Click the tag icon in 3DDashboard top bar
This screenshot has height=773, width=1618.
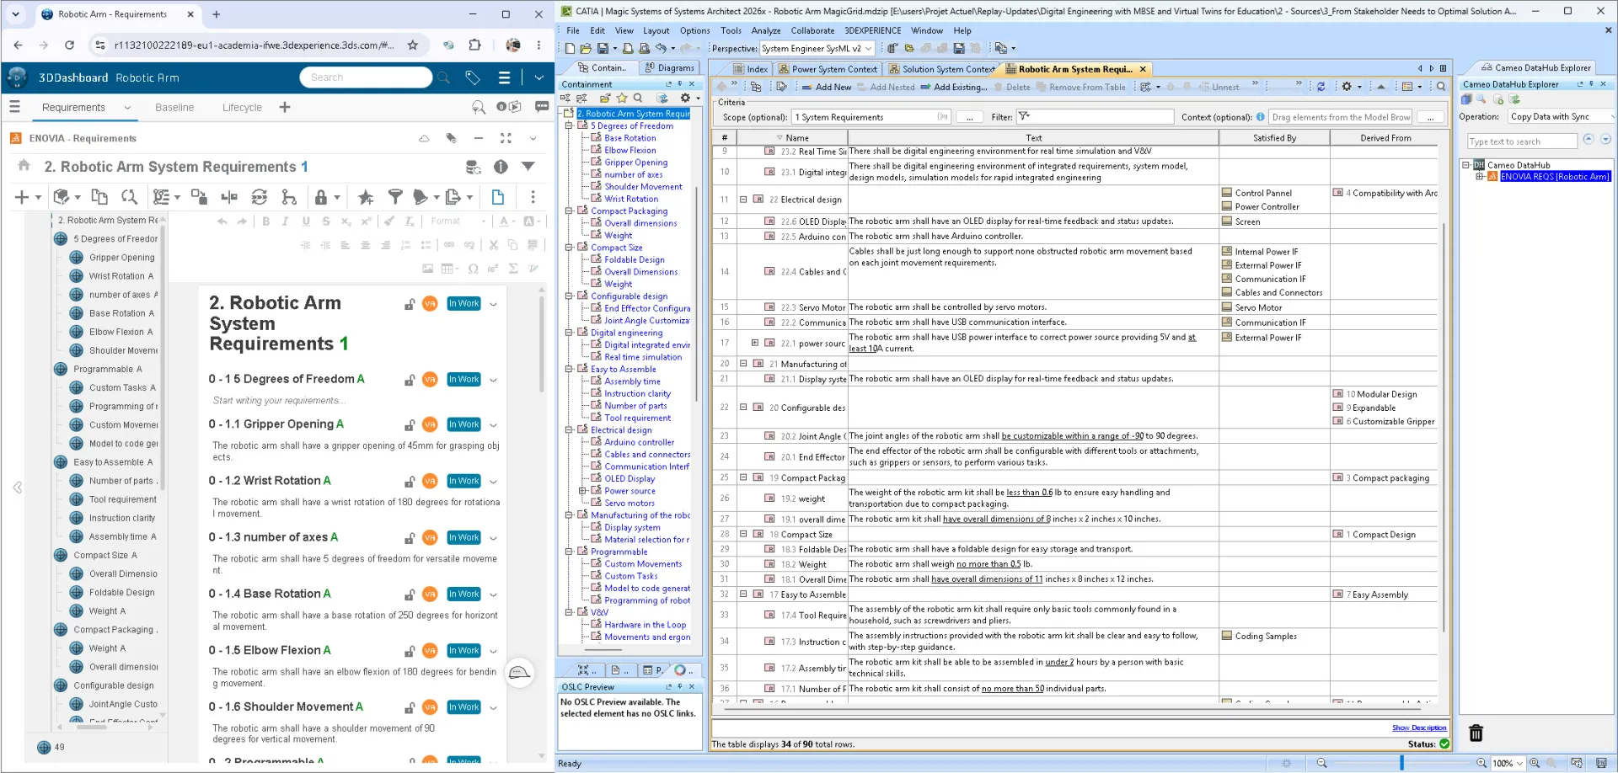tap(473, 77)
